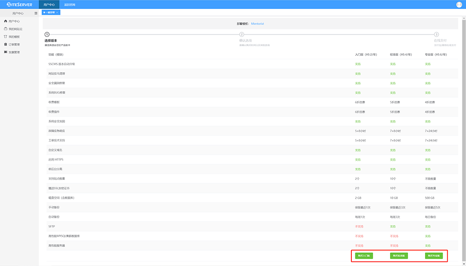Click the invoice icon beside 发票管理
Viewport: 466px width, 266px height.
pos(5,52)
